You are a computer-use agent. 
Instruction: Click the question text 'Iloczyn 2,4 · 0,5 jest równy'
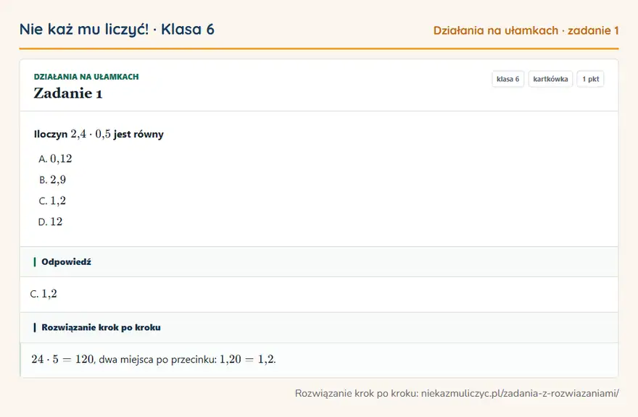(99, 134)
